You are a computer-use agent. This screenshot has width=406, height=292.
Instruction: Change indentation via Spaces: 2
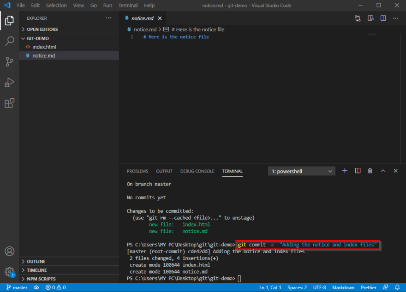click(x=297, y=287)
